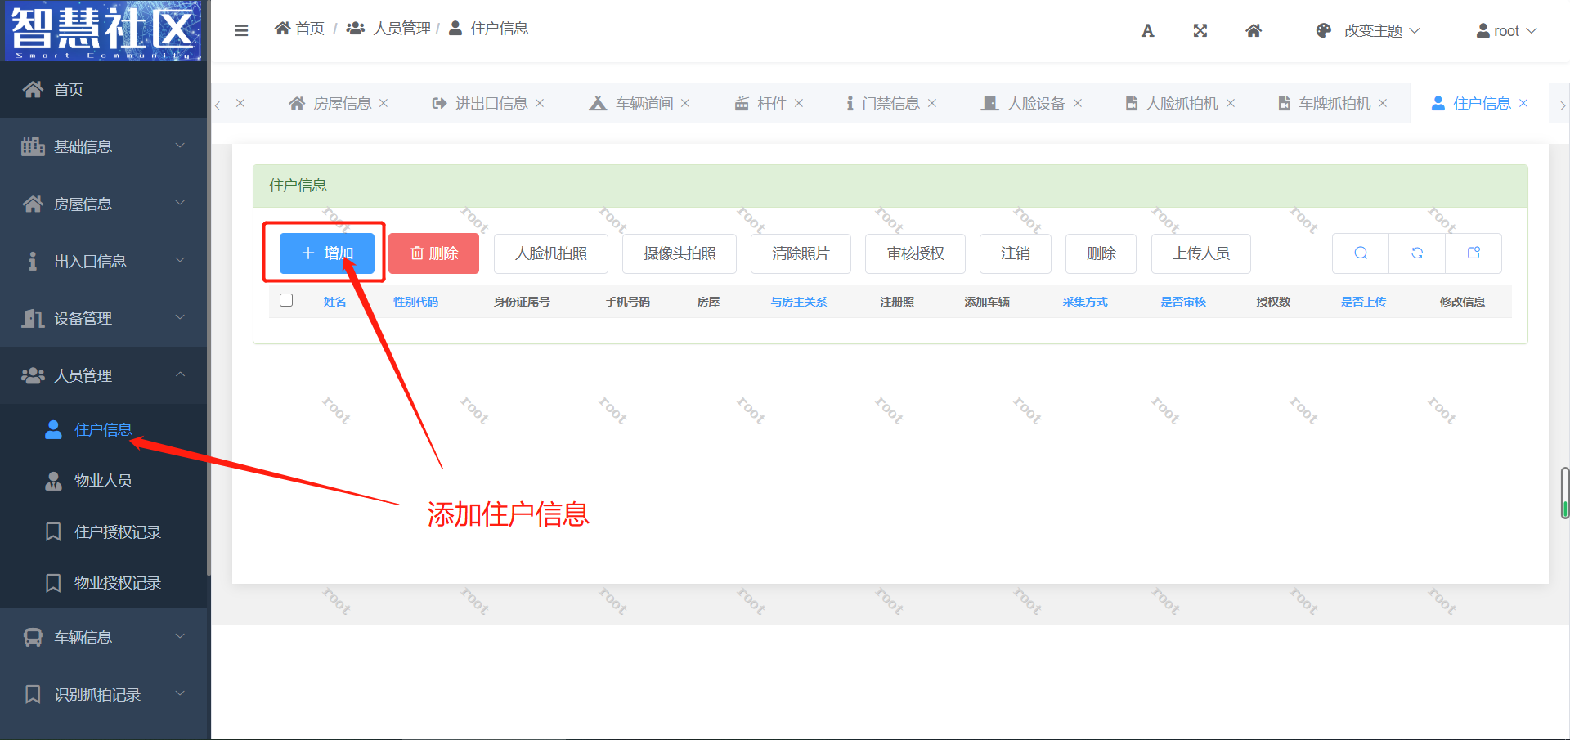Sort the table by the 姓名 column
The image size is (1570, 740).
[x=334, y=301]
